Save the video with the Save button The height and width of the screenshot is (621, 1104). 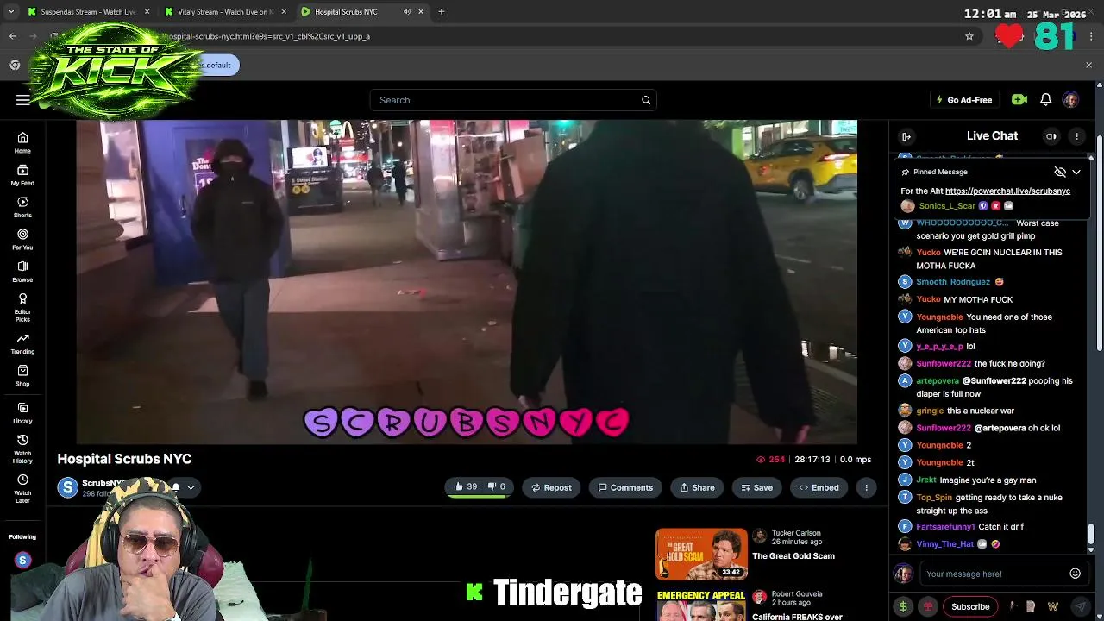click(756, 487)
